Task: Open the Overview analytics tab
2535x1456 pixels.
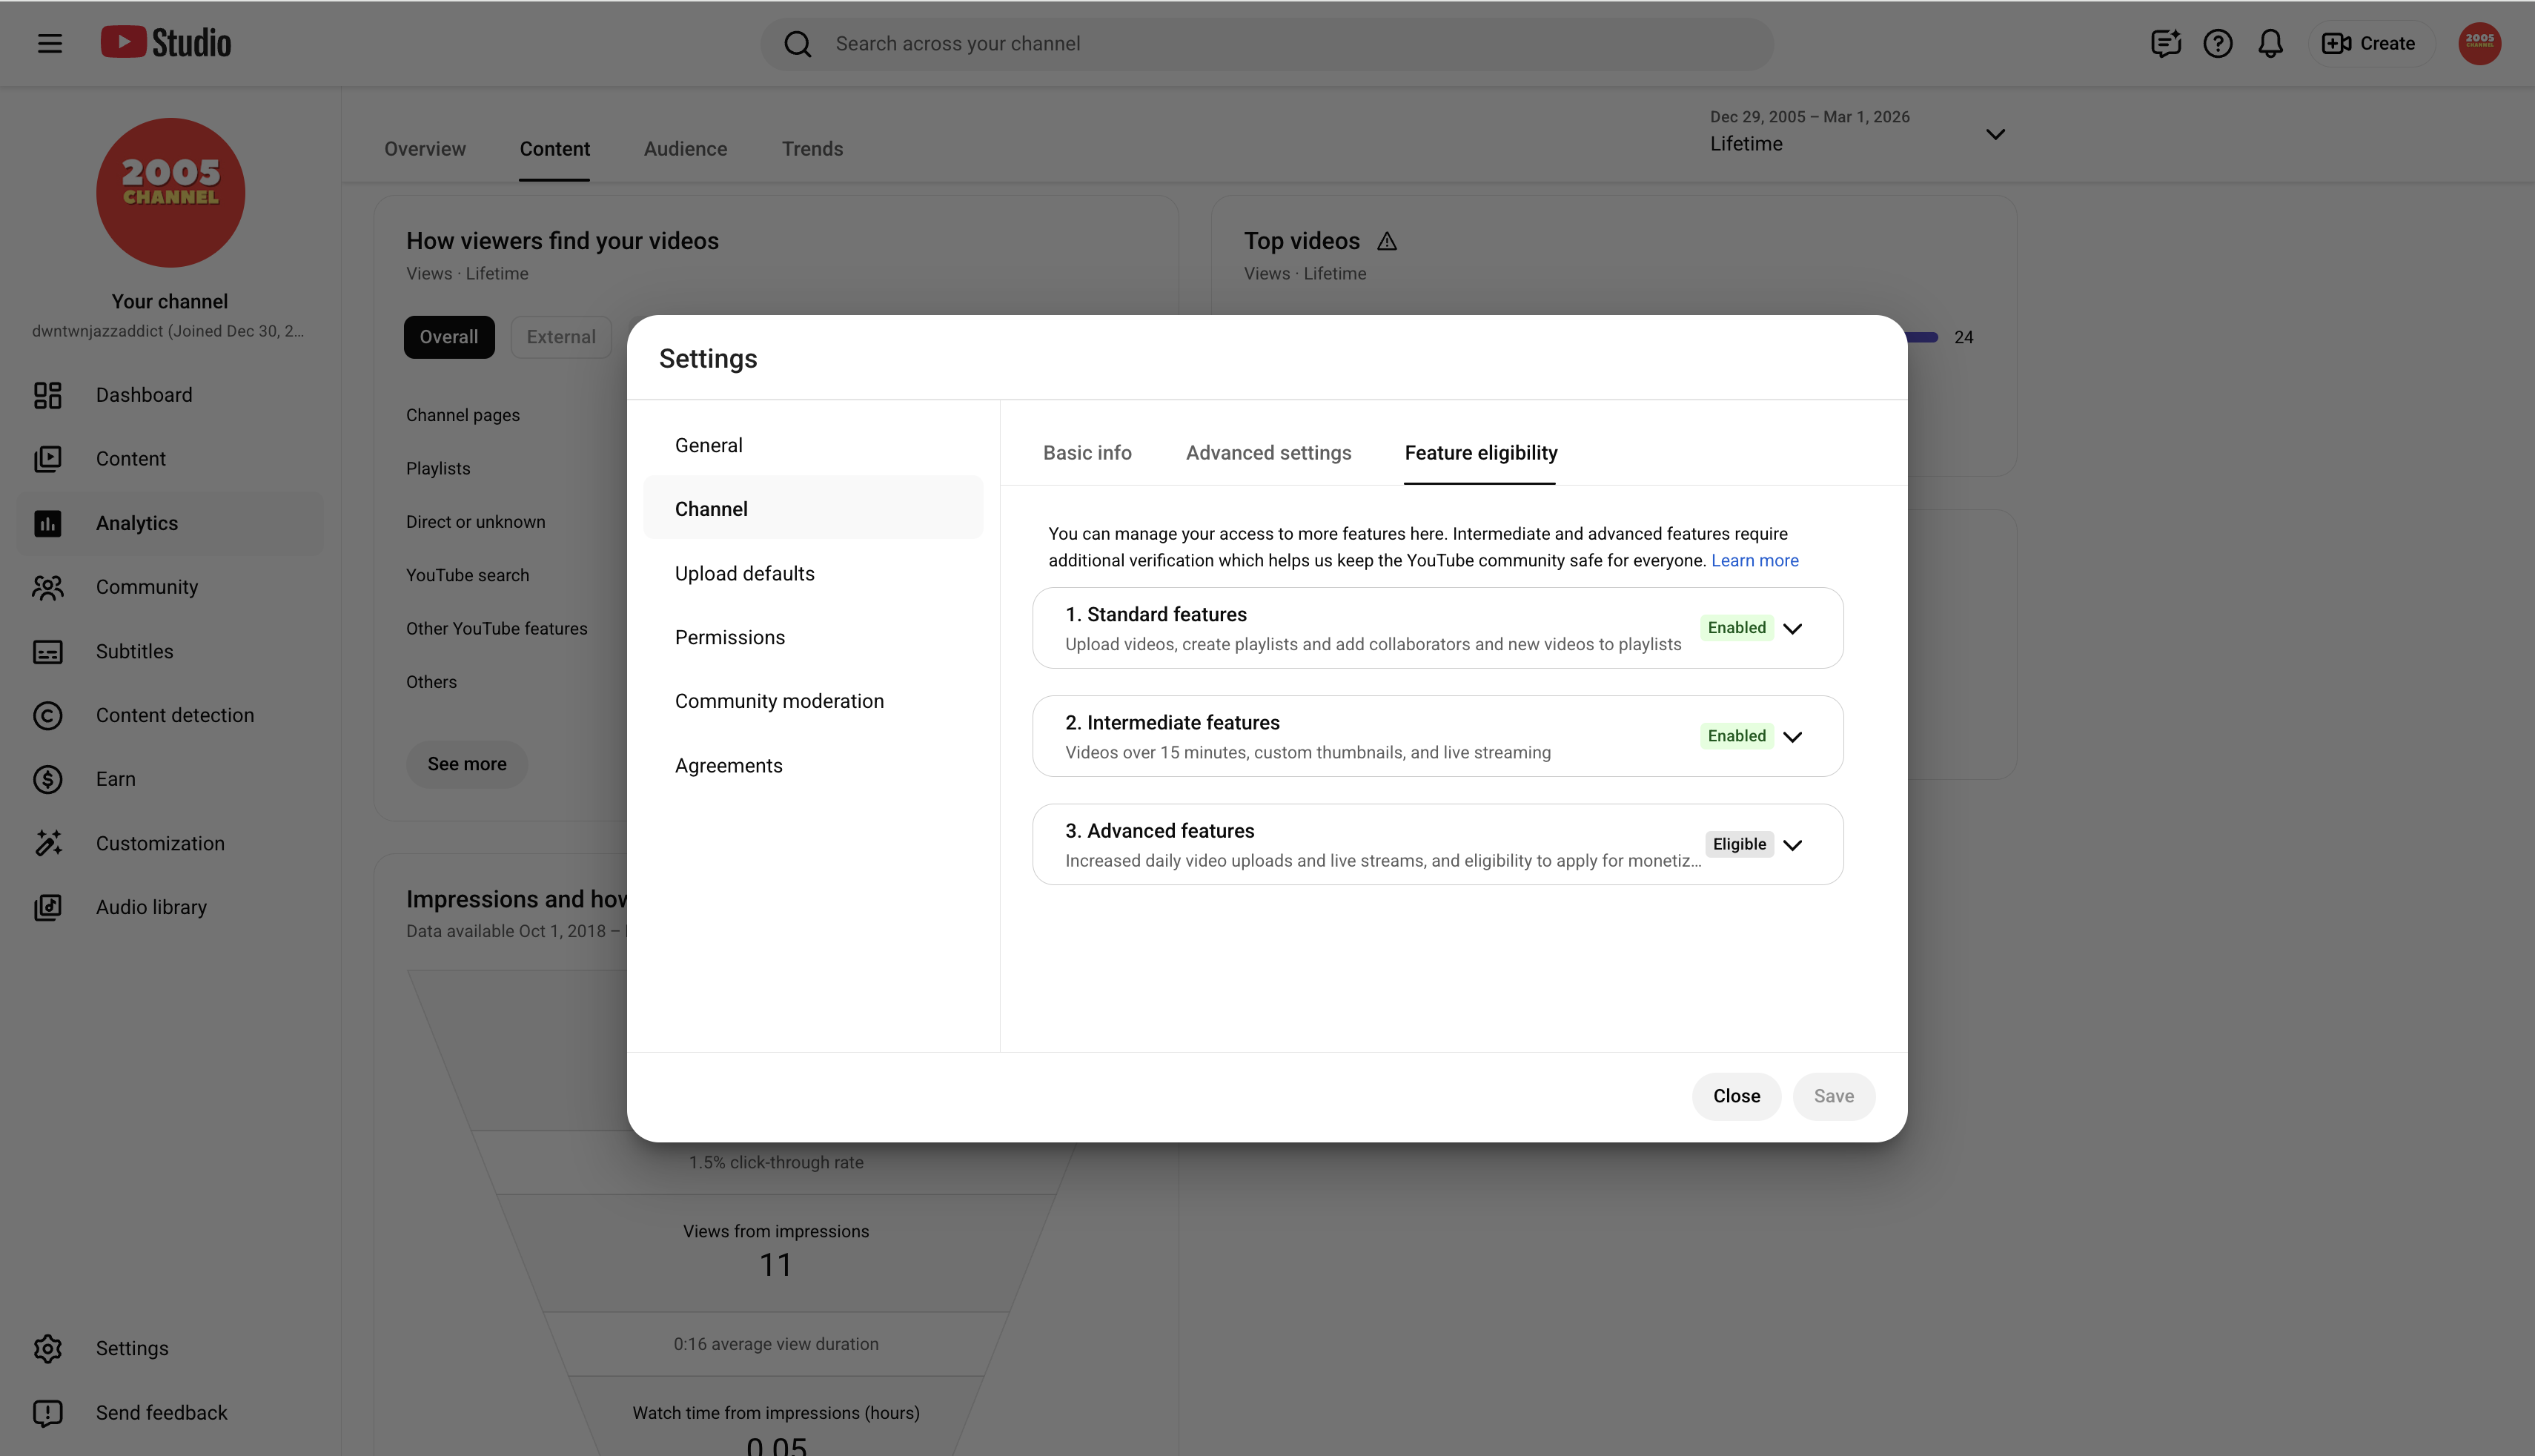Action: 425,149
